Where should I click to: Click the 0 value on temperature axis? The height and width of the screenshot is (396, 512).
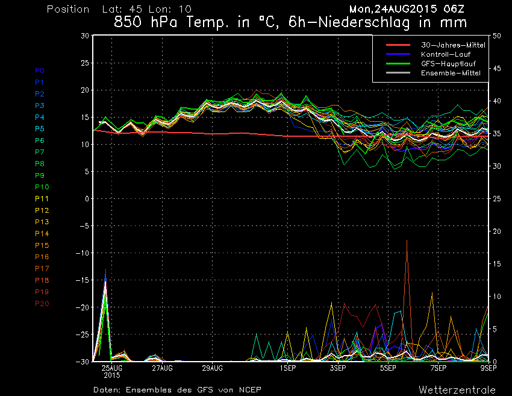[87, 199]
